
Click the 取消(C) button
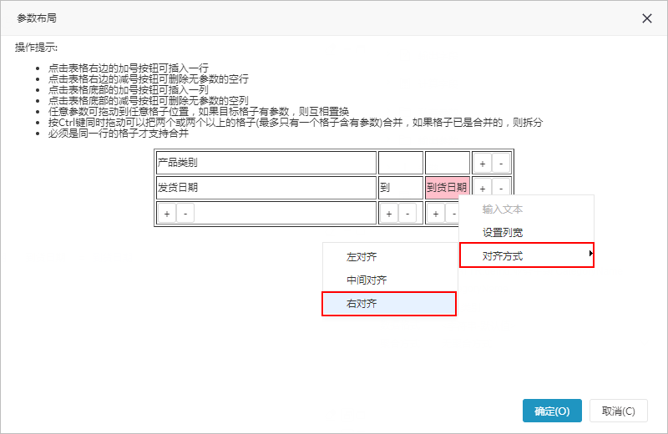[x=619, y=411]
